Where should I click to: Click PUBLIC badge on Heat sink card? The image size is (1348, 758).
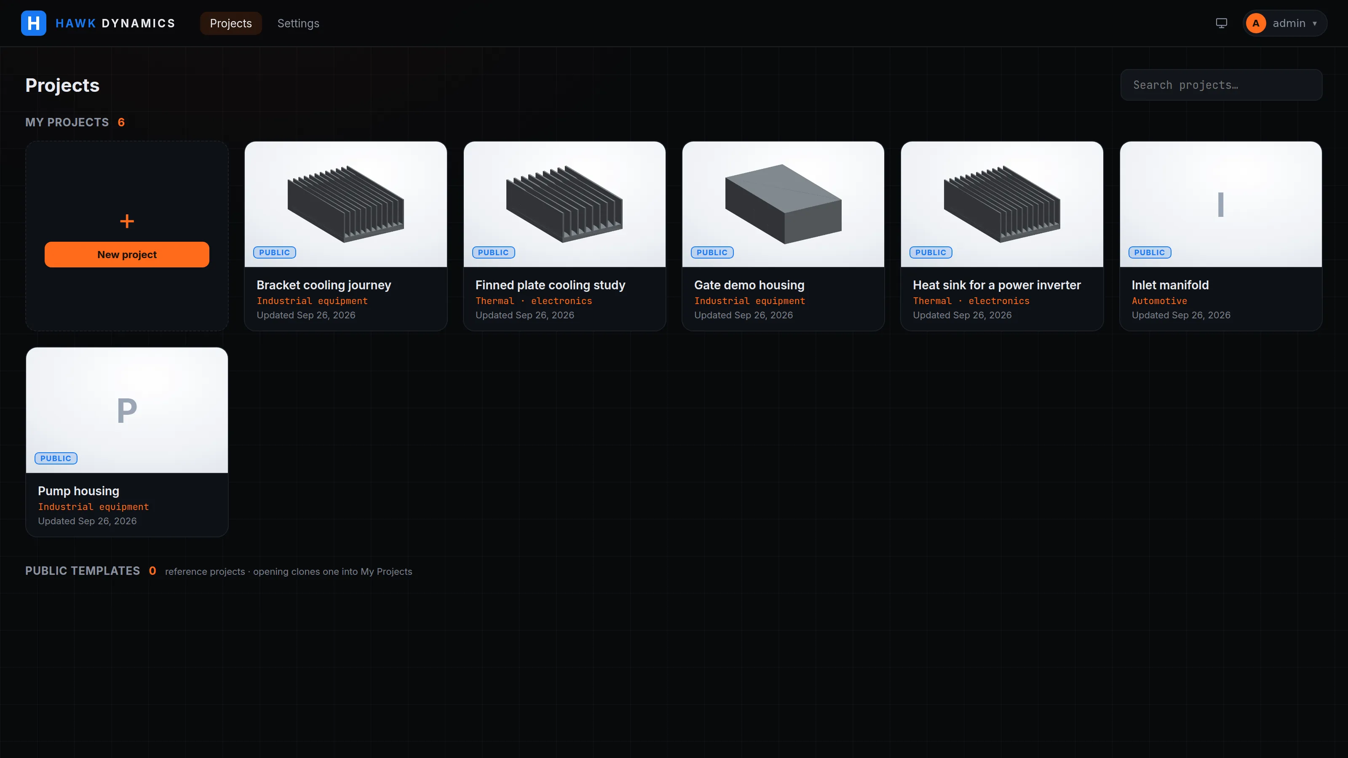pyautogui.click(x=931, y=252)
